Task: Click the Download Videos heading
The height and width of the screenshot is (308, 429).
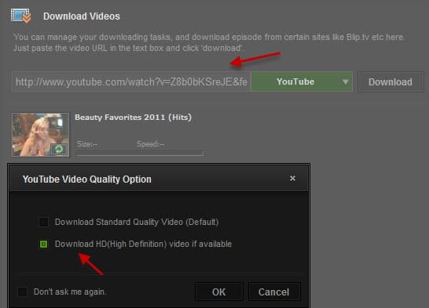Action: click(x=82, y=16)
